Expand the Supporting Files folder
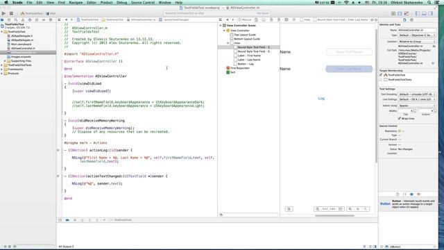 5,61
